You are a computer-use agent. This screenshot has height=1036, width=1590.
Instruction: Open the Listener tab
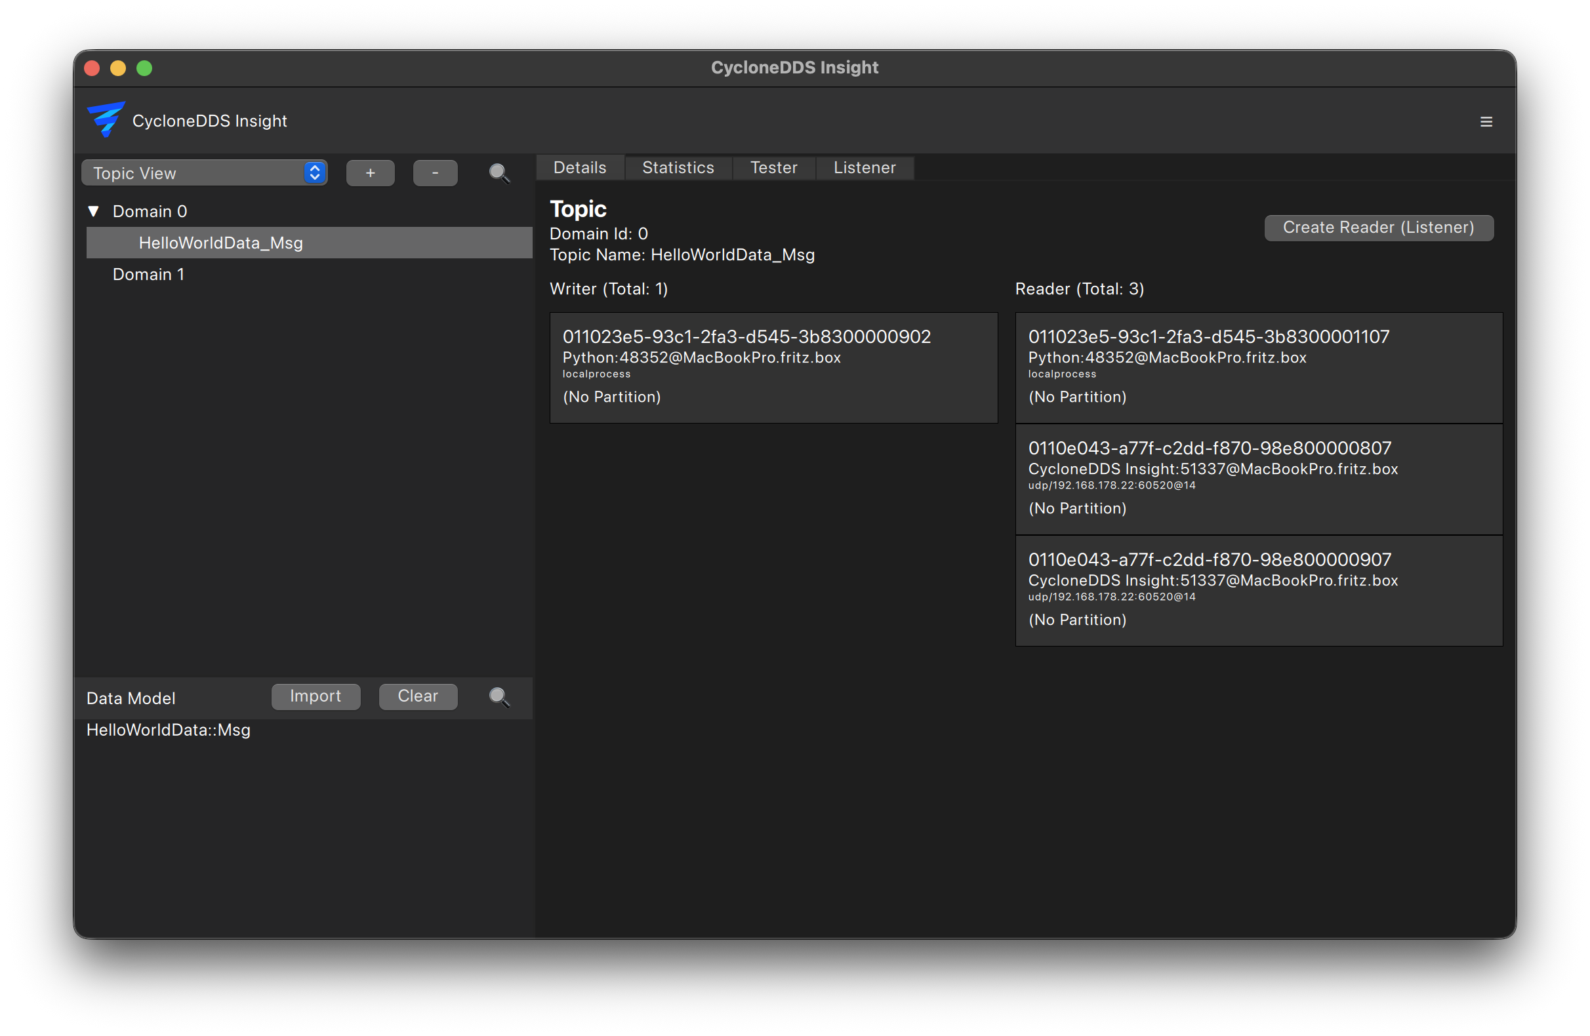pos(864,168)
